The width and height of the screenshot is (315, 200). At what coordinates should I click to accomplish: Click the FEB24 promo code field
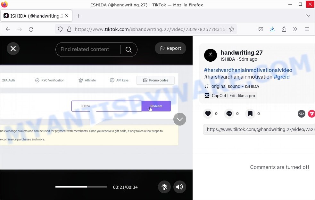tap(107, 106)
